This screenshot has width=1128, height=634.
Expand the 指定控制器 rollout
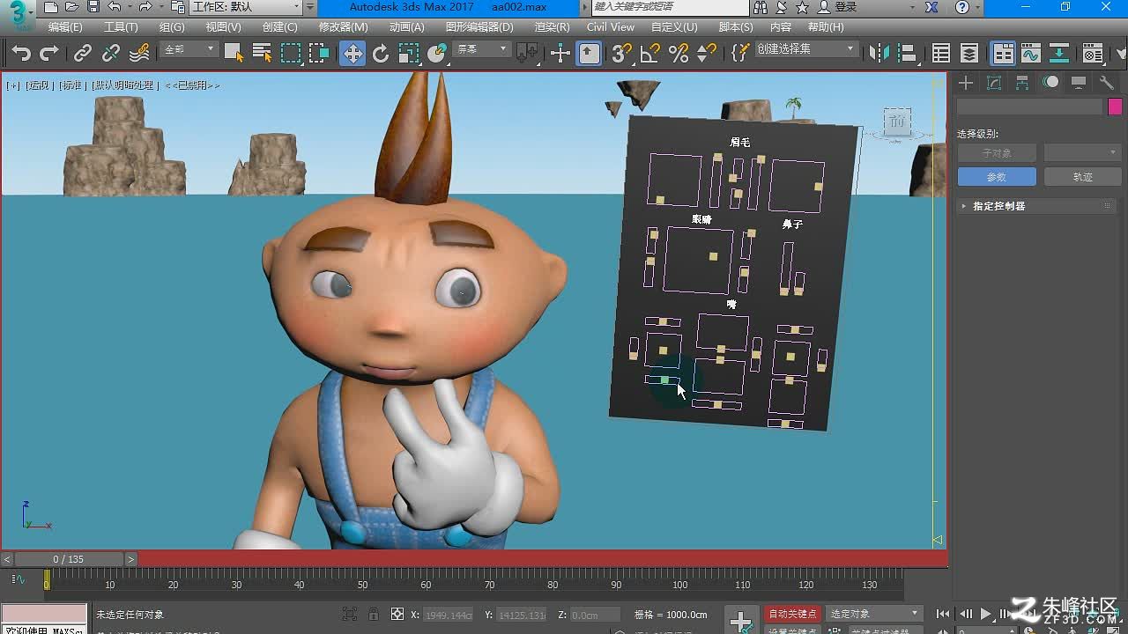[x=1036, y=206]
